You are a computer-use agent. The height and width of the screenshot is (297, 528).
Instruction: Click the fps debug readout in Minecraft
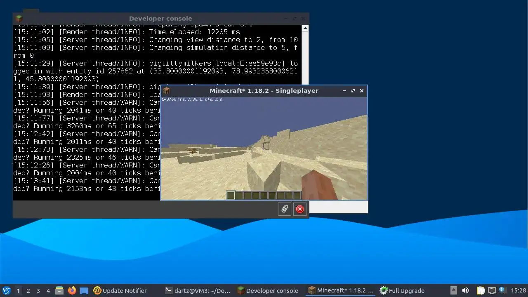[x=191, y=99]
